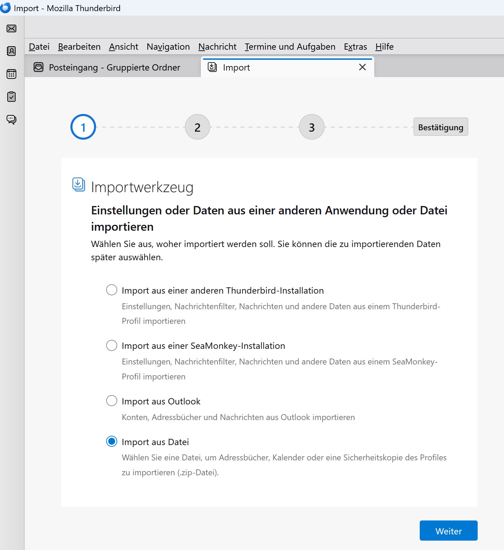
Task: Select import from SeaMonkey installation
Action: point(111,345)
